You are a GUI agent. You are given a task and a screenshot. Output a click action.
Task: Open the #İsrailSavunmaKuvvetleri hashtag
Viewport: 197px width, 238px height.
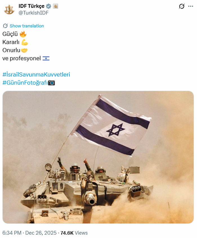tap(36, 75)
